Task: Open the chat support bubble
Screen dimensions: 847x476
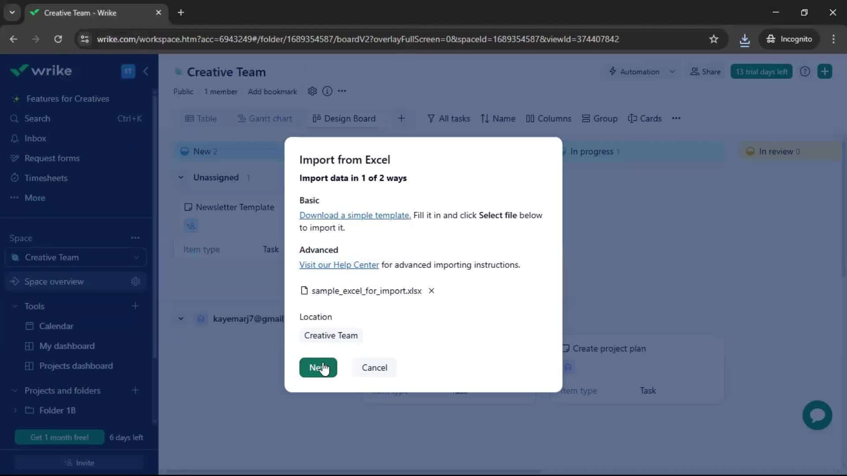Action: click(817, 415)
